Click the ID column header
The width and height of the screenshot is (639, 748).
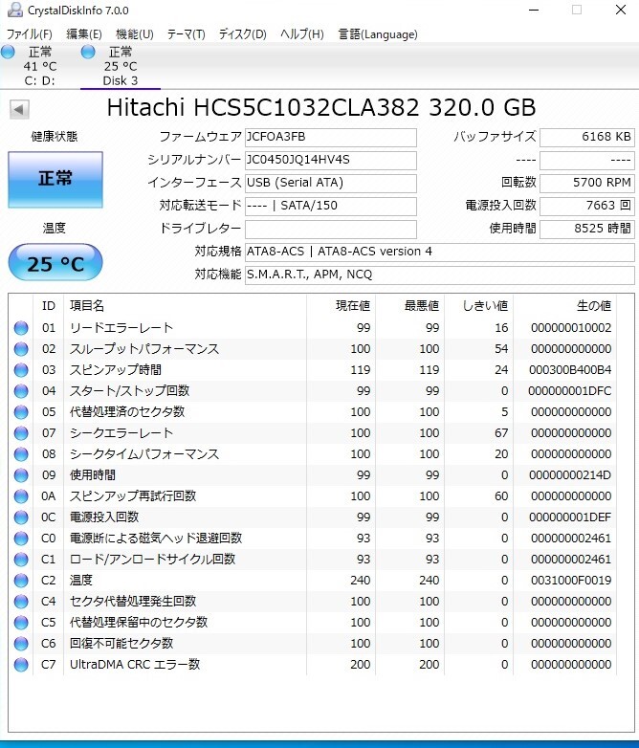[49, 306]
